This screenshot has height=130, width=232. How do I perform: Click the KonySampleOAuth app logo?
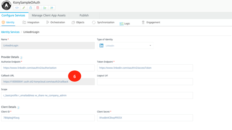[6, 5]
